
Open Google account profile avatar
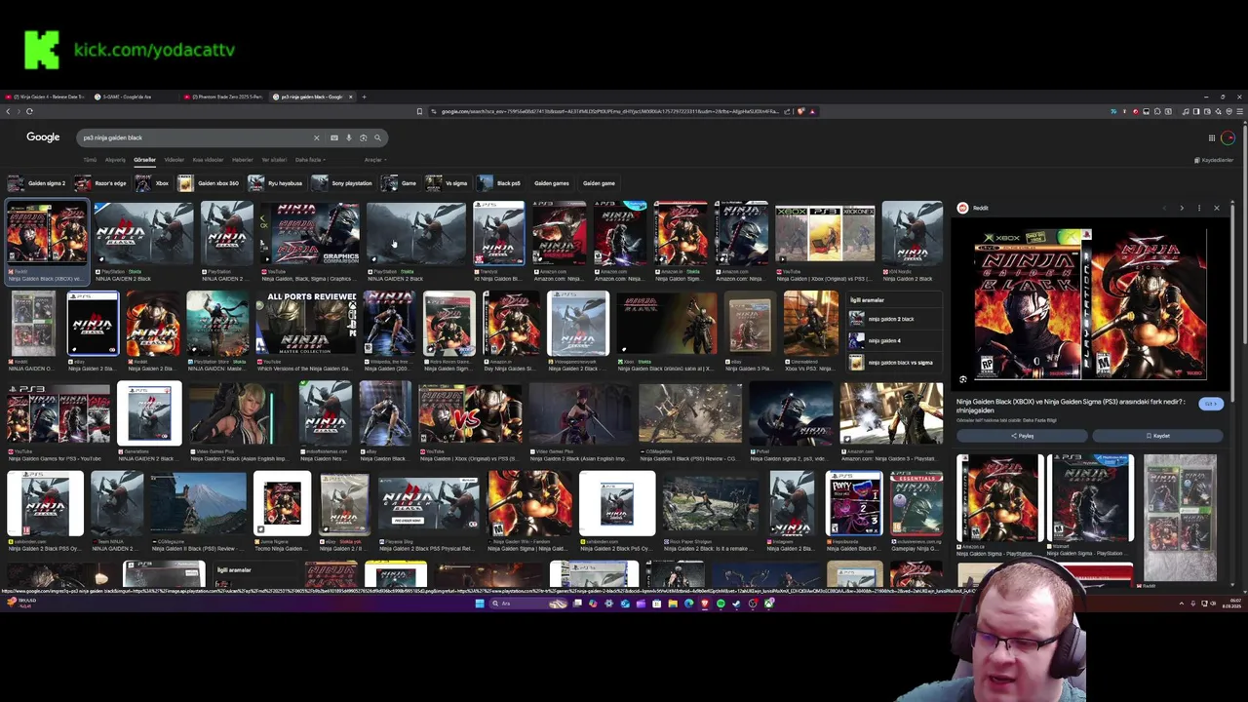pos(1228,137)
